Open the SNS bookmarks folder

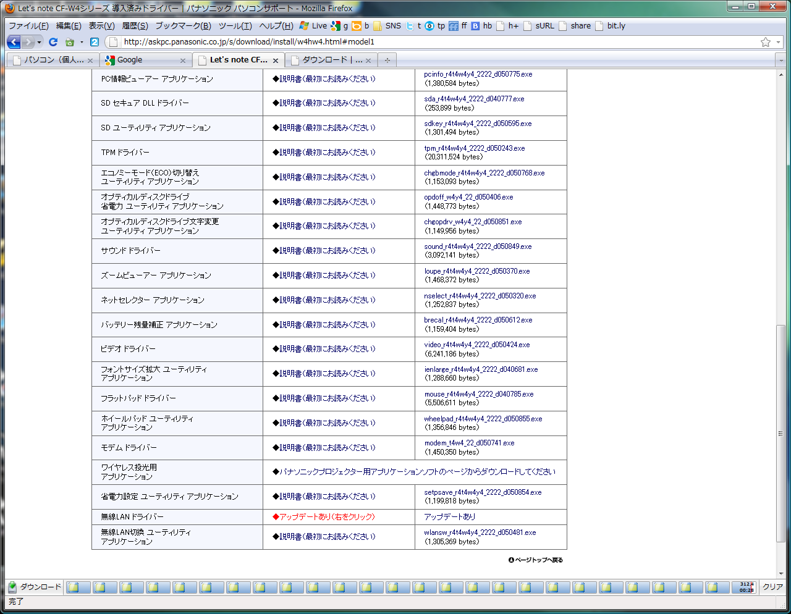(x=387, y=26)
